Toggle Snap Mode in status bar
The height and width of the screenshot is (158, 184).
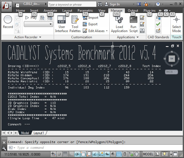(59, 154)
